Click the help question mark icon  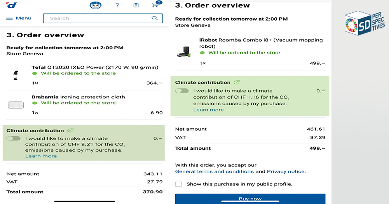click(x=117, y=5)
